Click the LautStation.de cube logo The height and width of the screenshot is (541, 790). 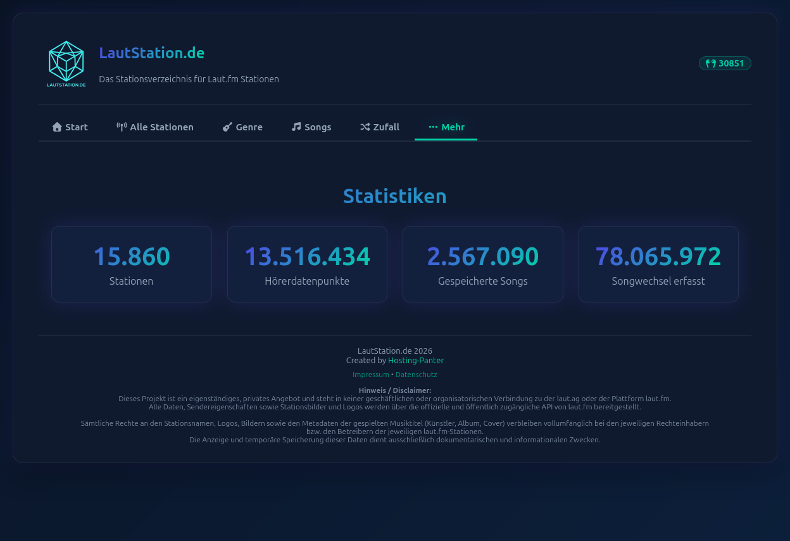pyautogui.click(x=66, y=64)
